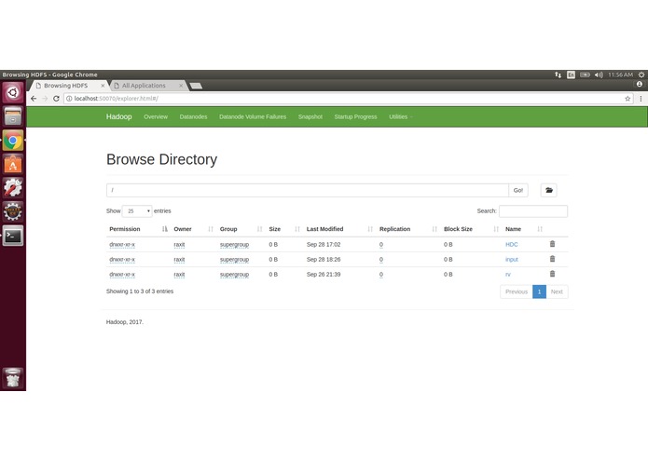The height and width of the screenshot is (460, 648).
Task: Open the Chrome three-dot menu
Action: click(641, 99)
